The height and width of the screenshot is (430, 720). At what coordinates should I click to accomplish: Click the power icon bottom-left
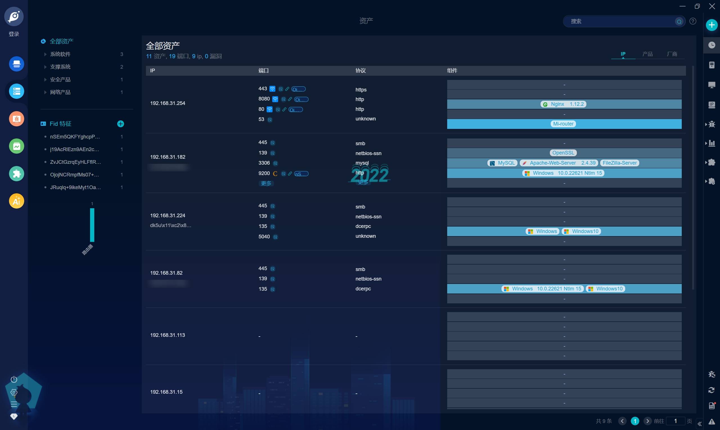pos(14,380)
